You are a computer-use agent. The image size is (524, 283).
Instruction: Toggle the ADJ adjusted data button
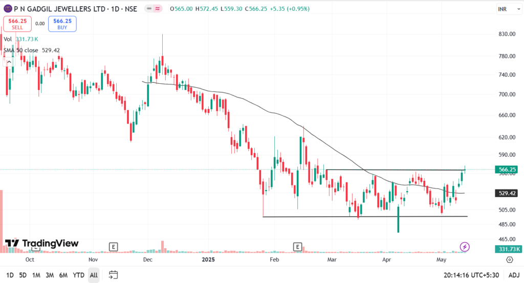click(x=514, y=275)
